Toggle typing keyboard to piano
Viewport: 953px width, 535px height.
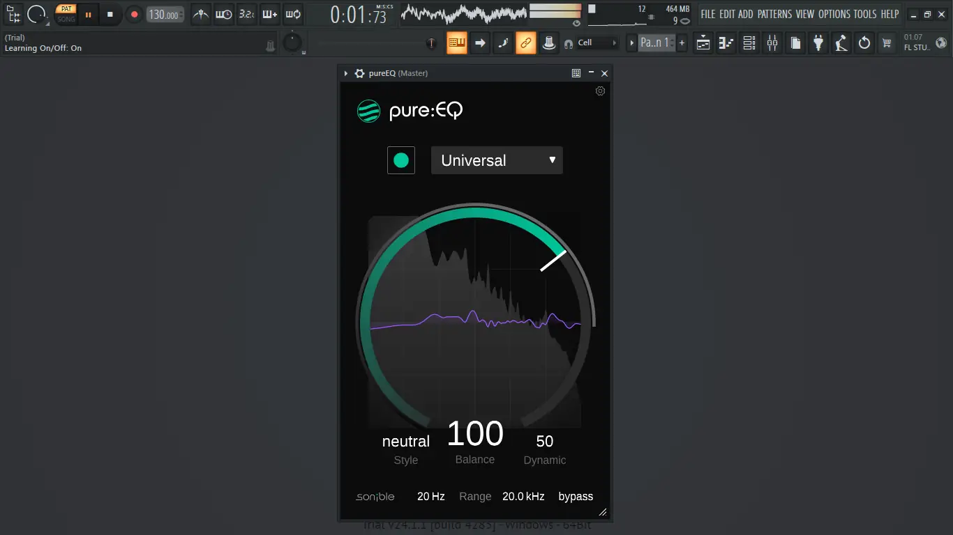click(x=457, y=43)
